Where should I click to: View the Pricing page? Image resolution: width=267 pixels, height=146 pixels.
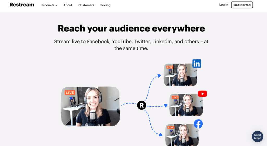pyautogui.click(x=105, y=5)
